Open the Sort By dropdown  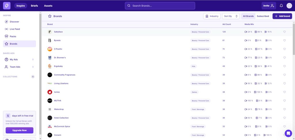[x=231, y=16]
